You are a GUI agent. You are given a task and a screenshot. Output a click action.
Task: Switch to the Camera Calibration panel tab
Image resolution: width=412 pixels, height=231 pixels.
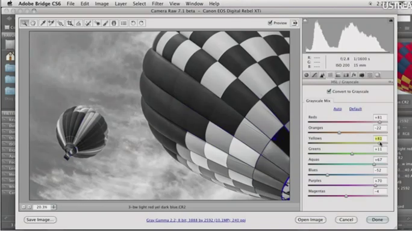[361, 75]
